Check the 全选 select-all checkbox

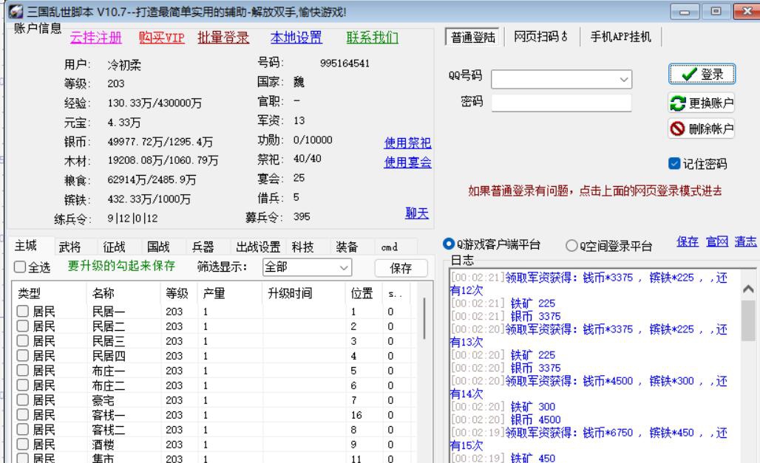coord(20,269)
